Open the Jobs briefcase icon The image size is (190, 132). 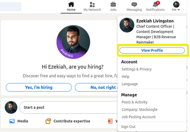113,5
